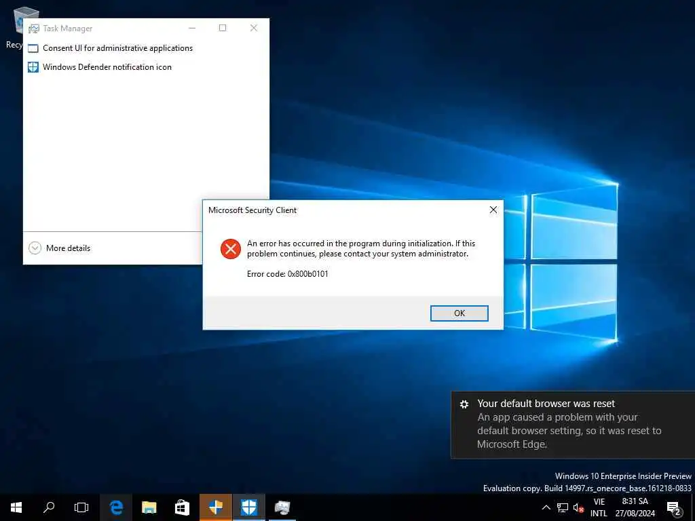Switch to the UAC shield taskbar item
Image resolution: width=695 pixels, height=521 pixels.
tap(216, 507)
